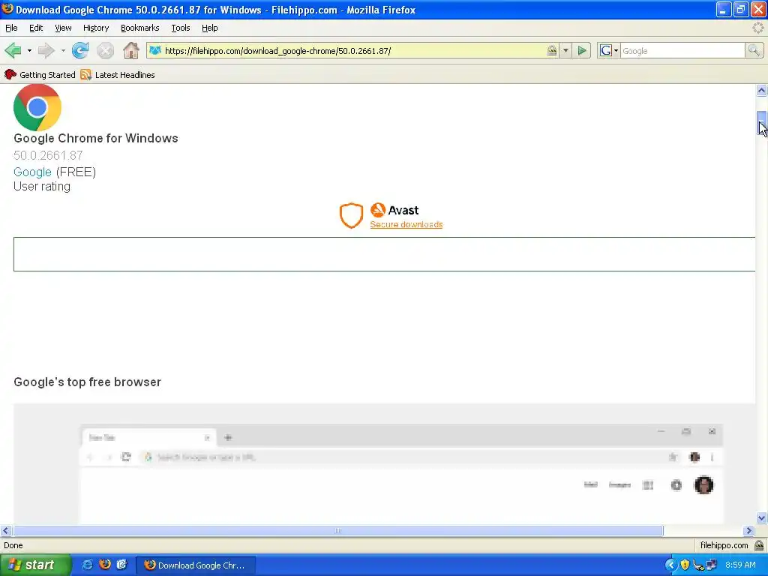
Task: Select the Download Google Chr... taskbar button
Action: pyautogui.click(x=195, y=565)
